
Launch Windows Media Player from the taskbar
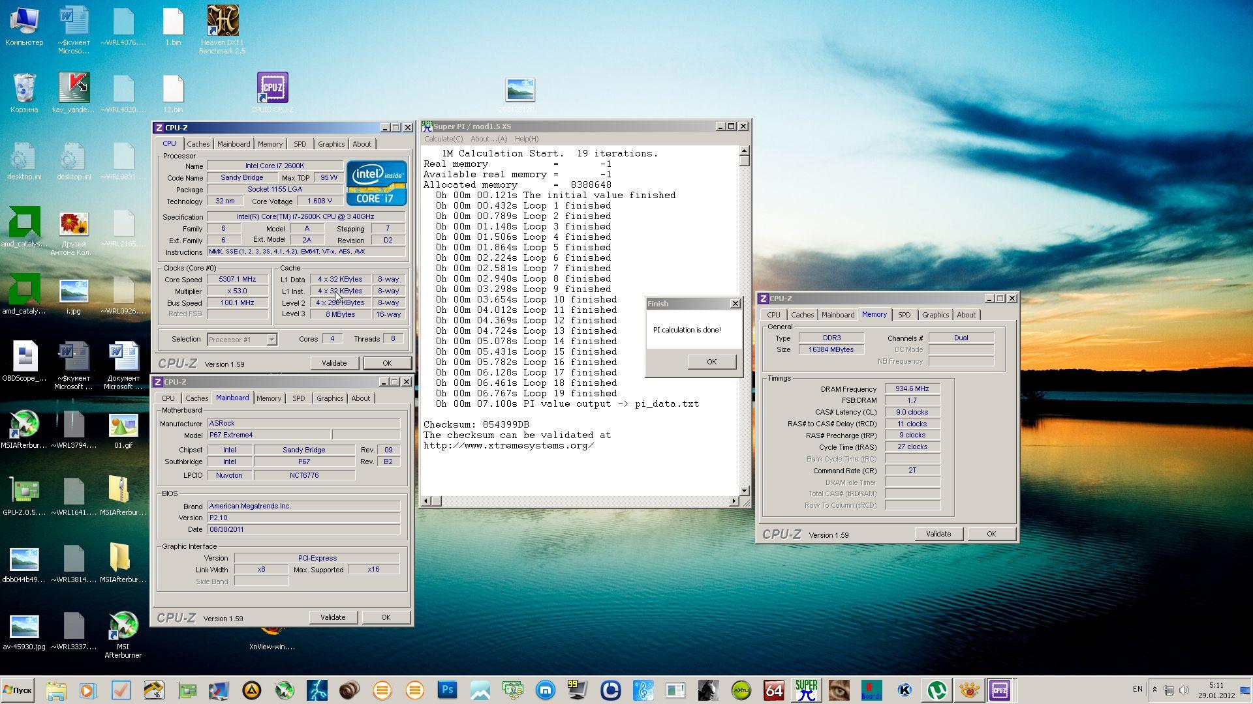[x=88, y=690]
